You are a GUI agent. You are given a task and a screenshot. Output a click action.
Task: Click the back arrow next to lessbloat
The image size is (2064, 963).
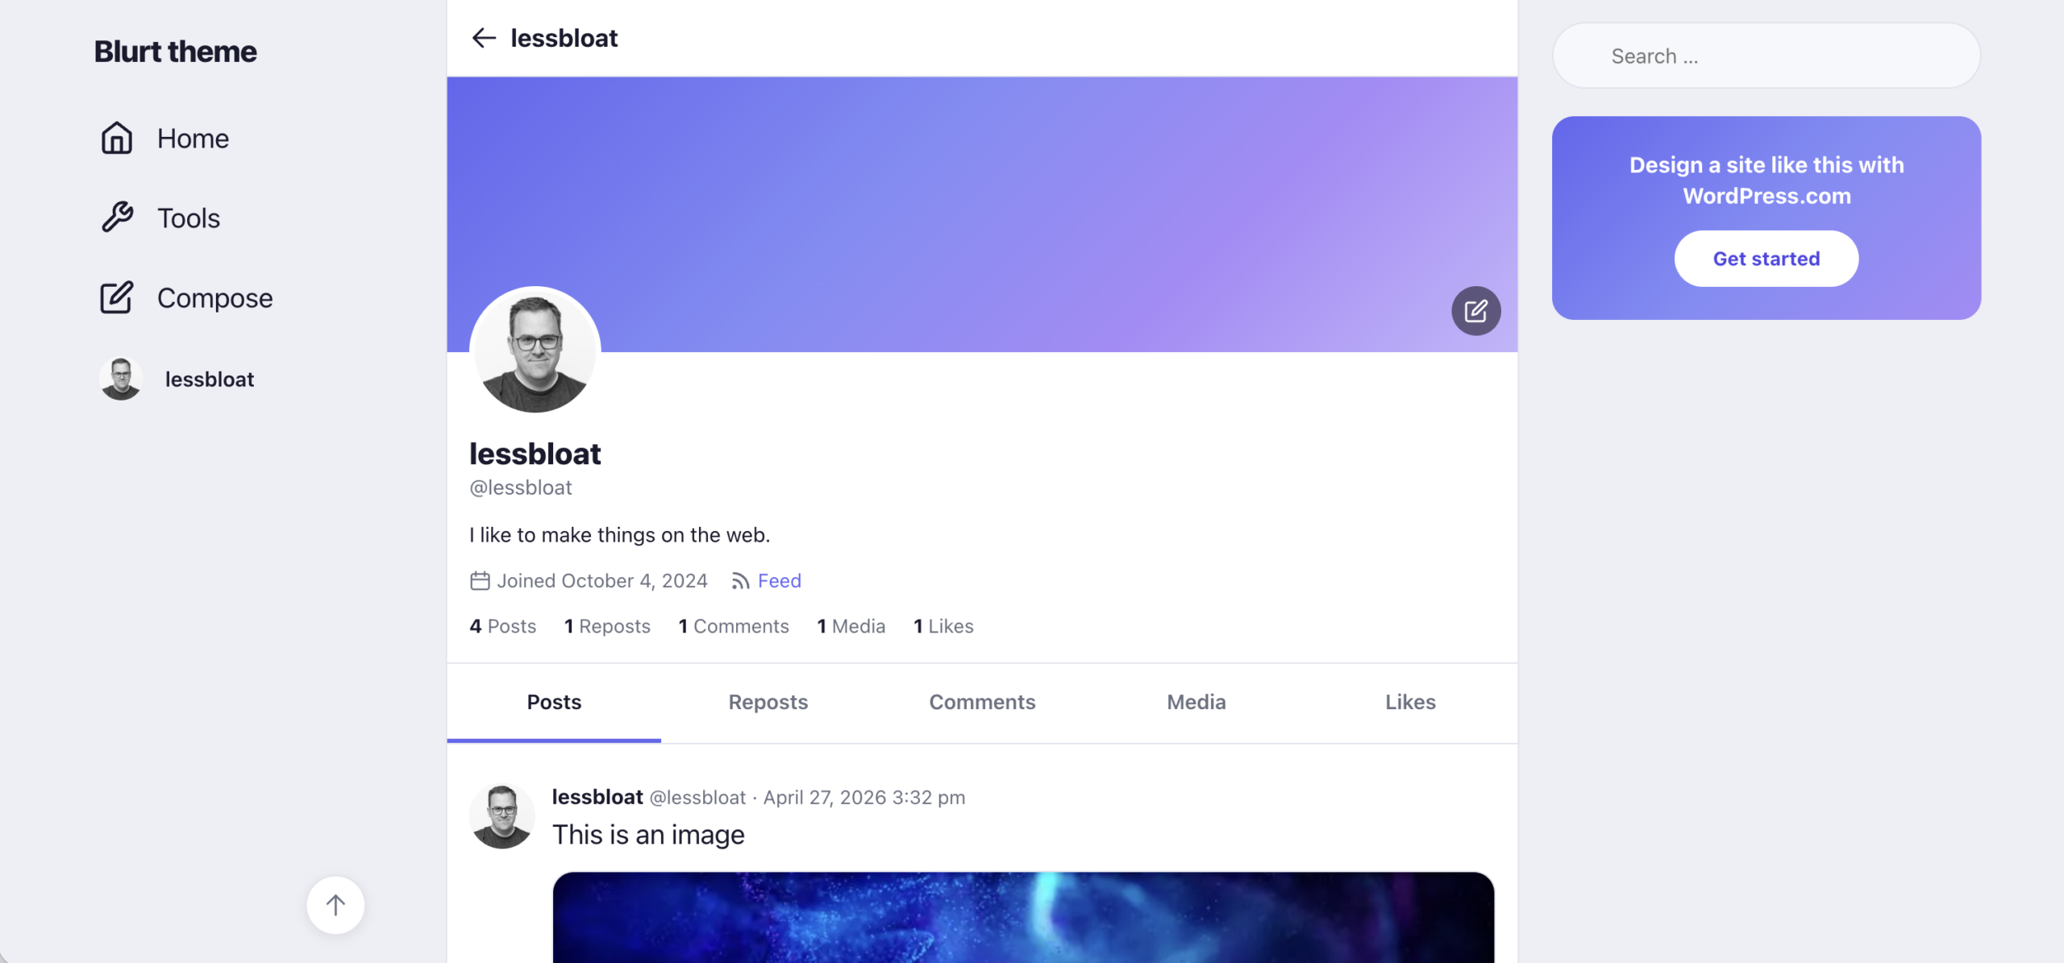483,38
